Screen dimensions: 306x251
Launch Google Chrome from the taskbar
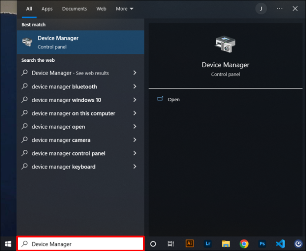click(x=244, y=244)
